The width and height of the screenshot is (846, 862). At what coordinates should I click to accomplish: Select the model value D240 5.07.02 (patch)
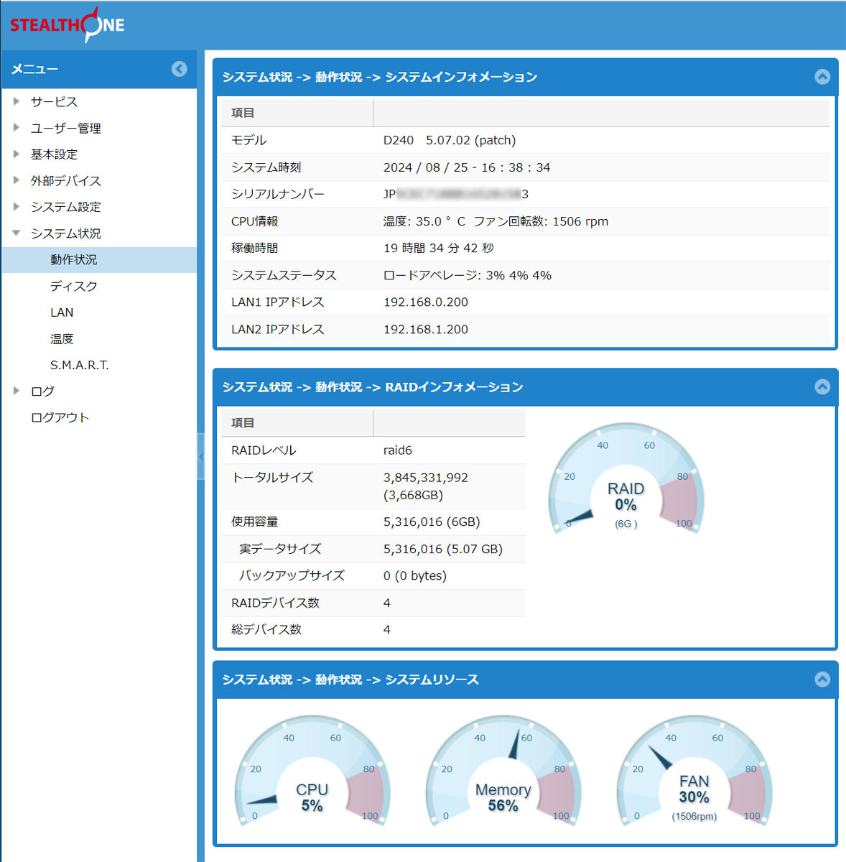pyautogui.click(x=450, y=140)
